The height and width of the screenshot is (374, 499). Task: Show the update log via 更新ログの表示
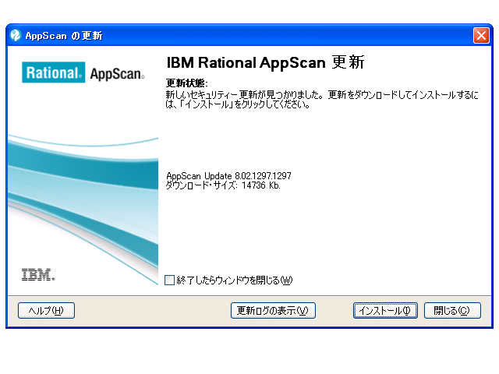coord(273,311)
